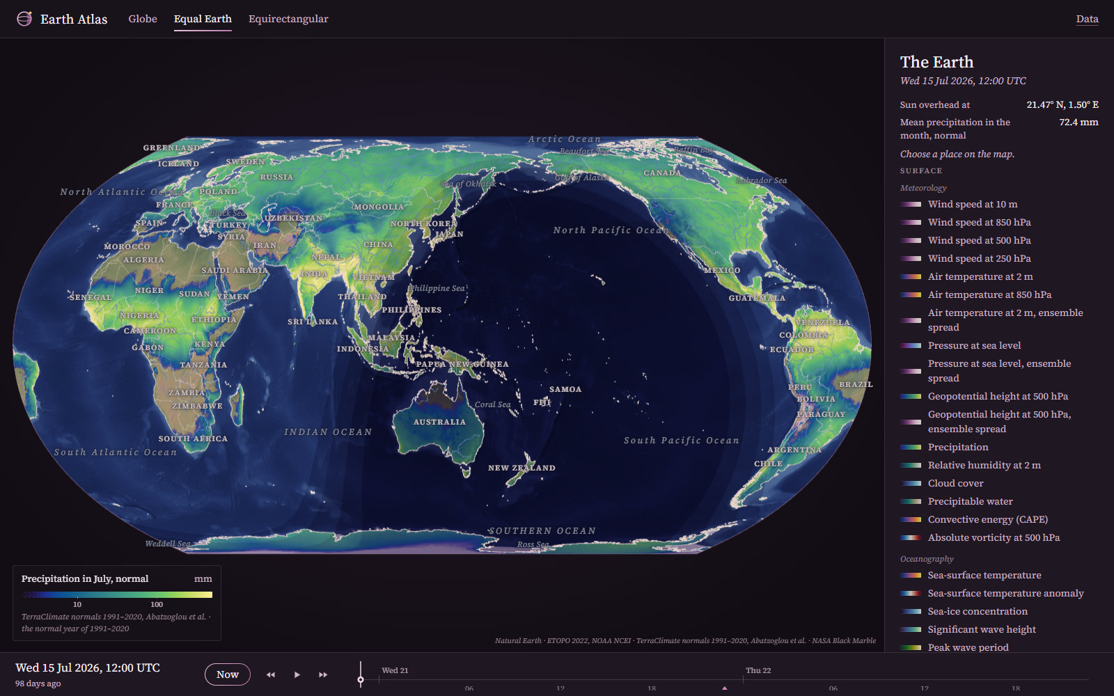Select Relative humidity at 2 m layer
This screenshot has width=1114, height=696.
coord(1001,465)
